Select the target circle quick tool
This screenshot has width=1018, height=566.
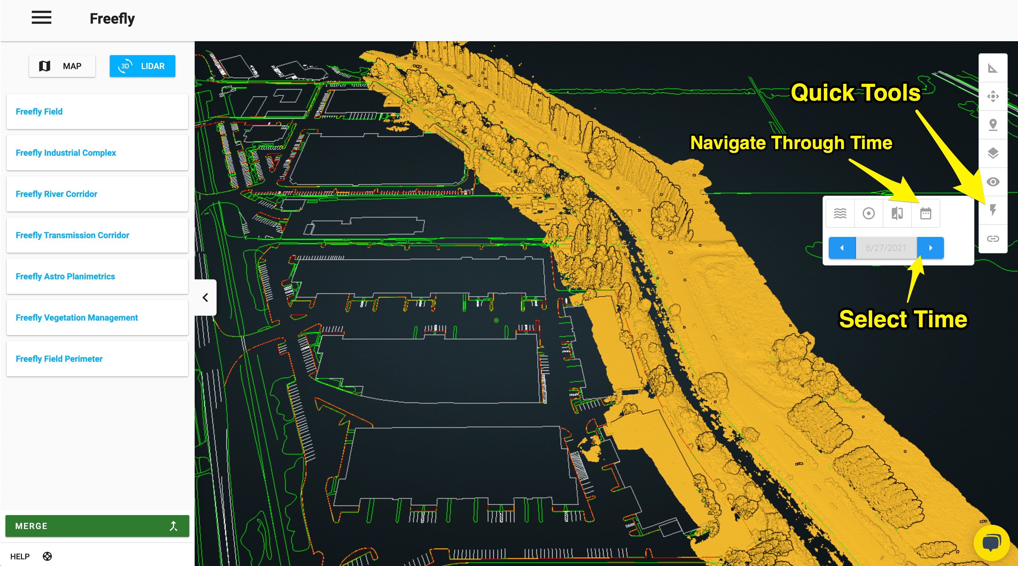(869, 214)
